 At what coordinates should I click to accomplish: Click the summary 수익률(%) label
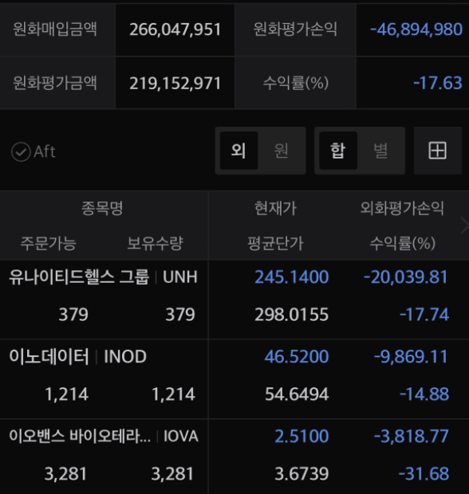point(296,83)
